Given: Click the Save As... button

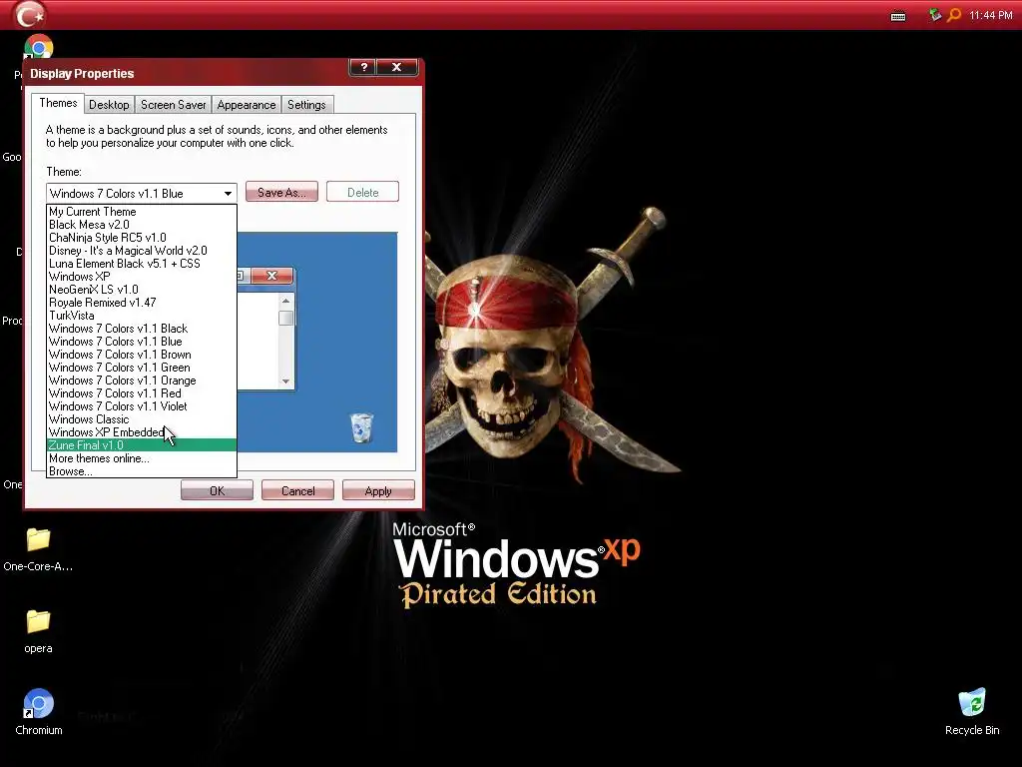Looking at the screenshot, I should tap(281, 193).
